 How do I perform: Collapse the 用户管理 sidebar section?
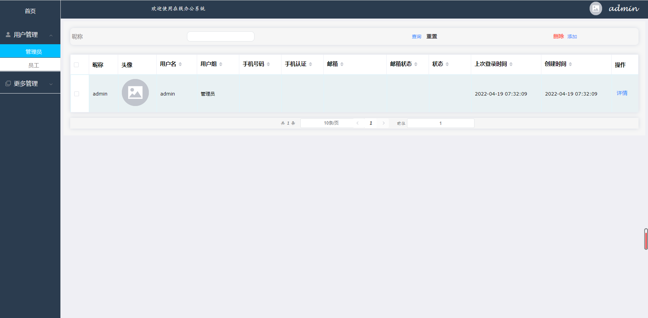tap(51, 35)
